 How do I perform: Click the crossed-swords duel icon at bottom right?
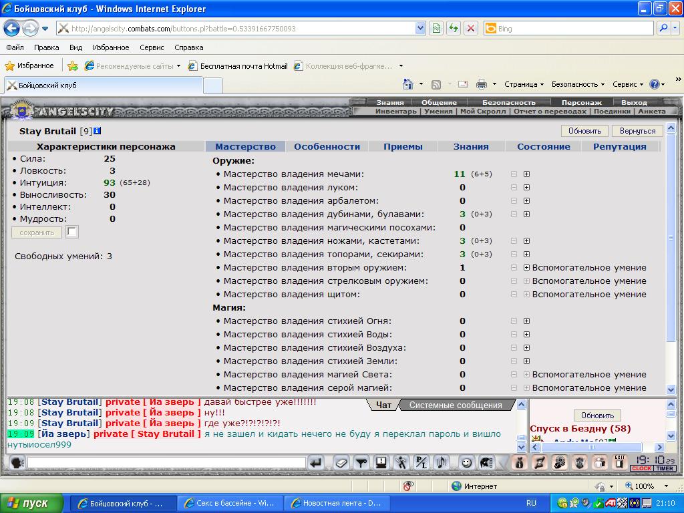pyautogui.click(x=539, y=462)
